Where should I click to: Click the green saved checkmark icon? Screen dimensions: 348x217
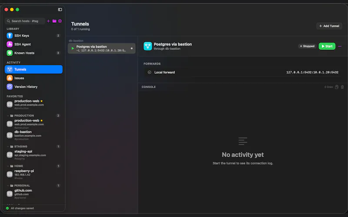coord(7,208)
